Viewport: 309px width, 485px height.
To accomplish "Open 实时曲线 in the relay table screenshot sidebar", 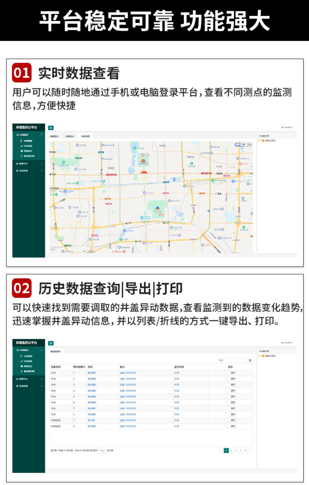I will click(x=27, y=361).
